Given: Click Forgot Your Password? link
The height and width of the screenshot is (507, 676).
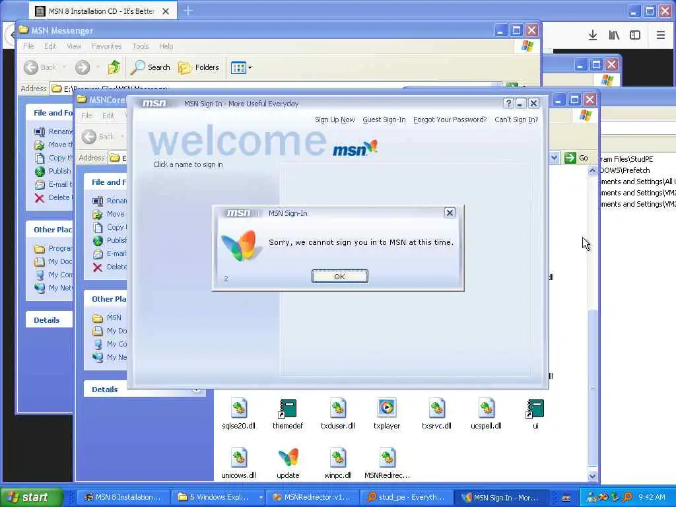Looking at the screenshot, I should pyautogui.click(x=450, y=119).
